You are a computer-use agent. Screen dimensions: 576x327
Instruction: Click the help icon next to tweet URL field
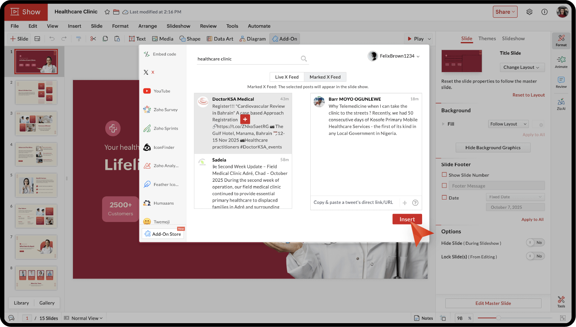[x=415, y=203]
